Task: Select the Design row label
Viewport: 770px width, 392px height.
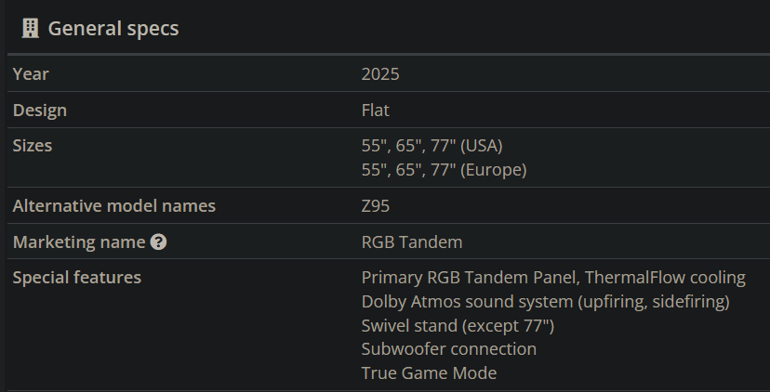Action: point(40,110)
